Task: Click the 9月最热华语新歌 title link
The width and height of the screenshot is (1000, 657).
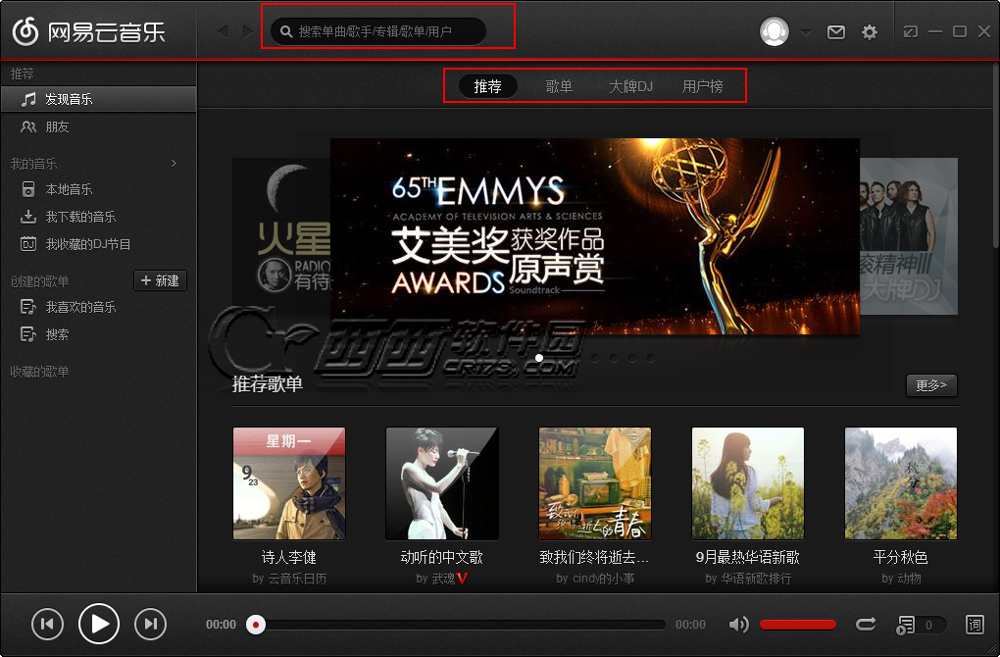Action: pyautogui.click(x=748, y=558)
